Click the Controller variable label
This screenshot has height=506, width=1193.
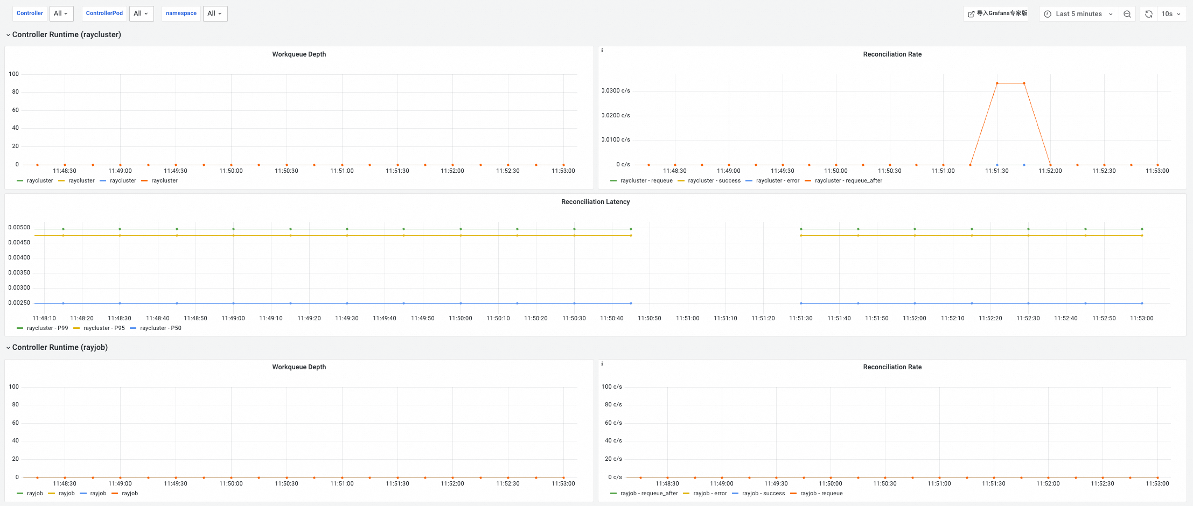(x=30, y=13)
